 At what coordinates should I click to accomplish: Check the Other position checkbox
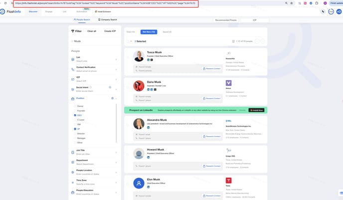click(75, 143)
